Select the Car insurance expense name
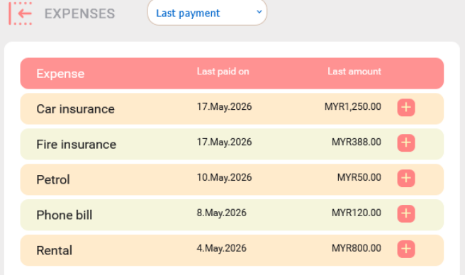The image size is (465, 275). pos(75,109)
